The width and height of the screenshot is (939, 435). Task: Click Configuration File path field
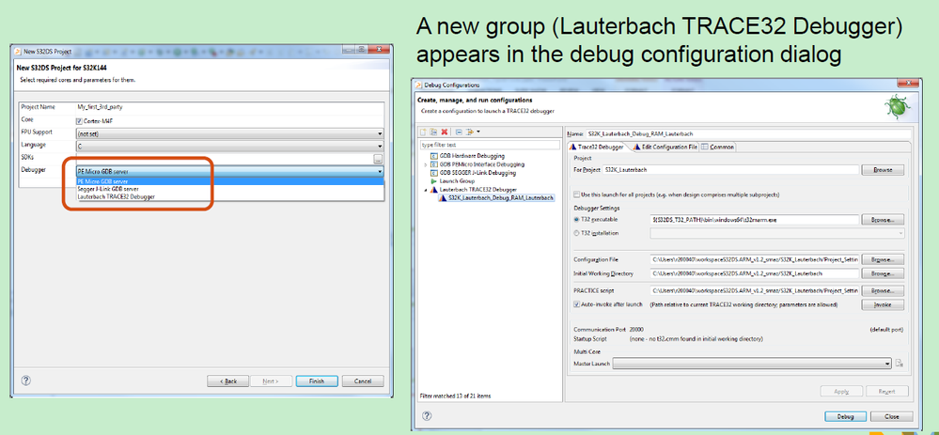[755, 259]
